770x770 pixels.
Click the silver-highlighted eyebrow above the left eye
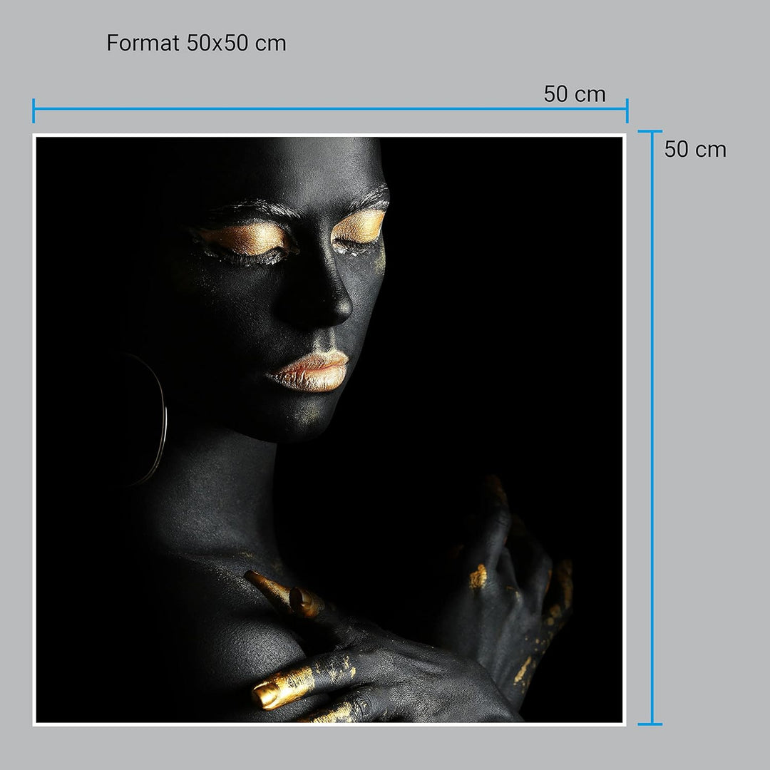pos(250,209)
